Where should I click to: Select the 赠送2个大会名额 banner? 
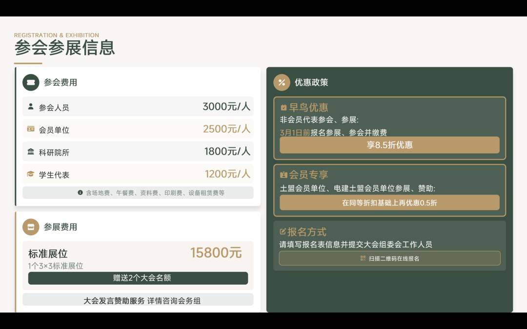coord(138,278)
